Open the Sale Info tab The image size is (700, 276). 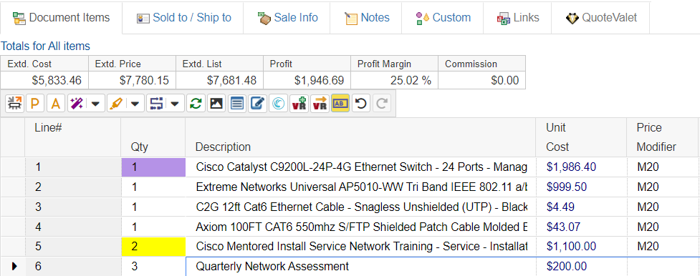(287, 18)
